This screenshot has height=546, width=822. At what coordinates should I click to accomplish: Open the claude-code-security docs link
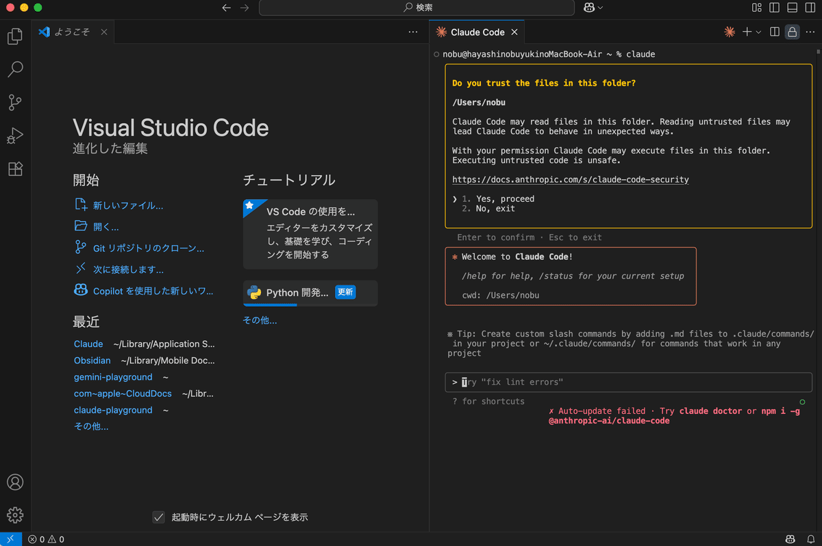tap(570, 180)
